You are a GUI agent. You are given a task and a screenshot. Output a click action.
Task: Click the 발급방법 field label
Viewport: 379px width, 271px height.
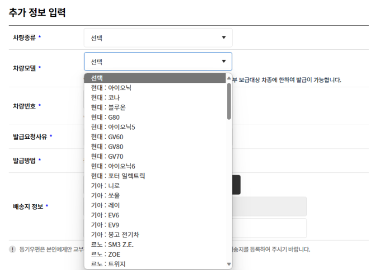24,160
